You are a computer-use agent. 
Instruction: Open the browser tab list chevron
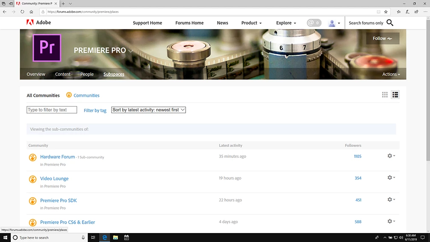(x=70, y=3)
